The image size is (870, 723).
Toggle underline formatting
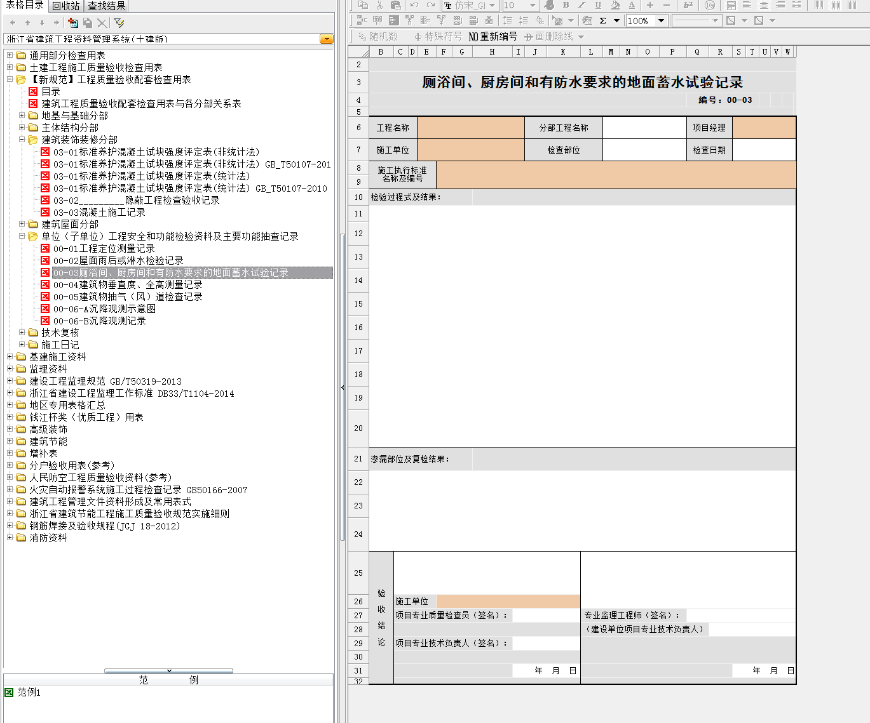[598, 4]
